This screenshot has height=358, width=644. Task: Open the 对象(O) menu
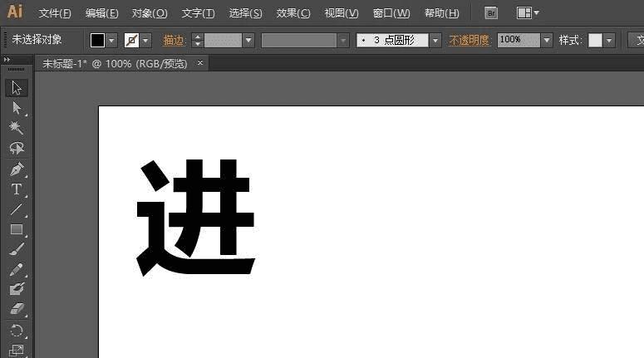[150, 13]
